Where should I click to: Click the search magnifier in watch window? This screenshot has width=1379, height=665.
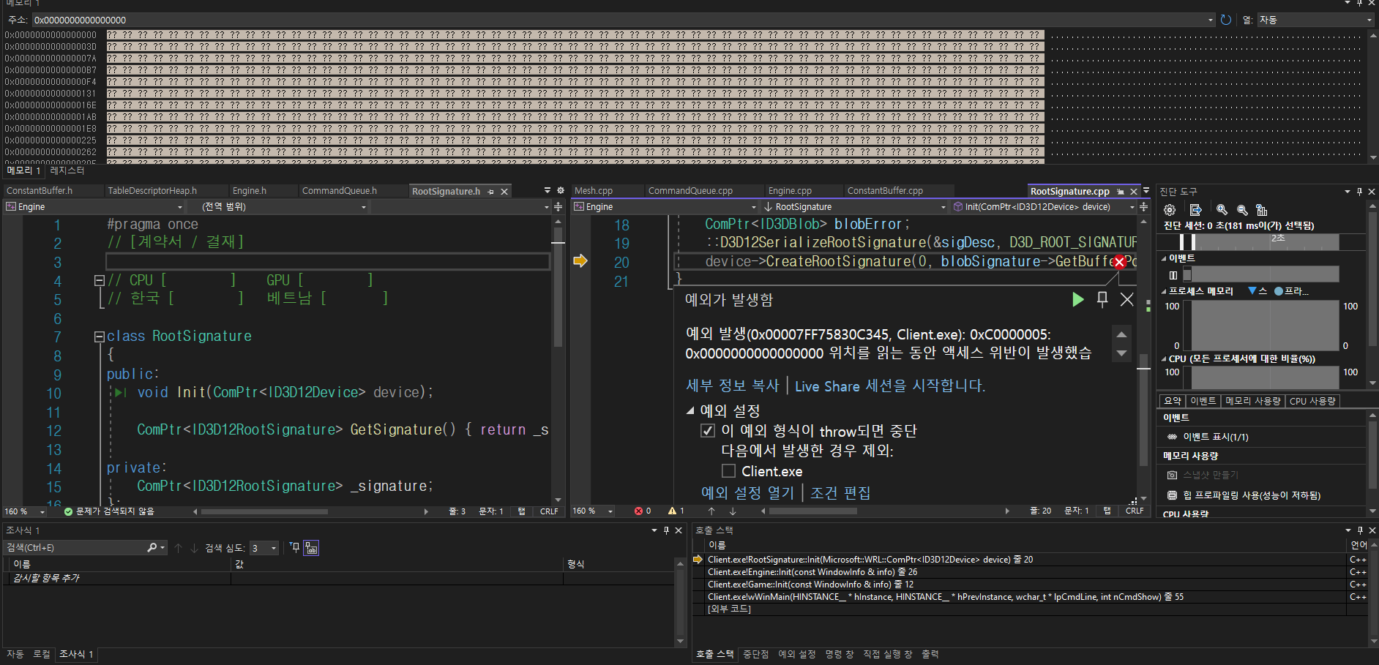coord(152,547)
